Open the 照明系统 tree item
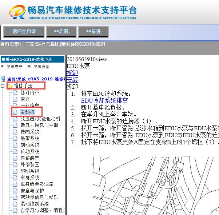This screenshot has width=219, height=215. click(30, 171)
